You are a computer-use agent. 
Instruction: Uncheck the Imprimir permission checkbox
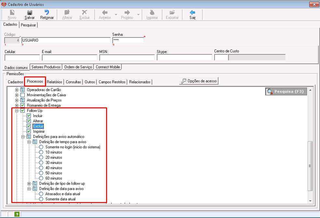(x=29, y=131)
